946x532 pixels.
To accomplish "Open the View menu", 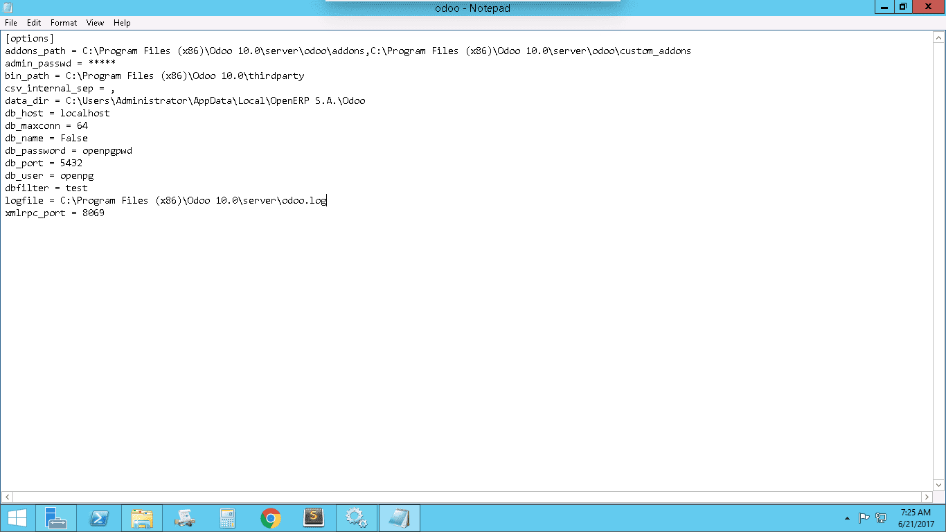I will pos(96,23).
